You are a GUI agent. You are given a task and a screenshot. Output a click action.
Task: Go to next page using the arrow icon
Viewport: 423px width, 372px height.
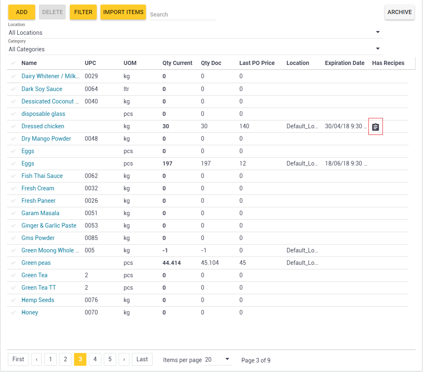point(124,359)
